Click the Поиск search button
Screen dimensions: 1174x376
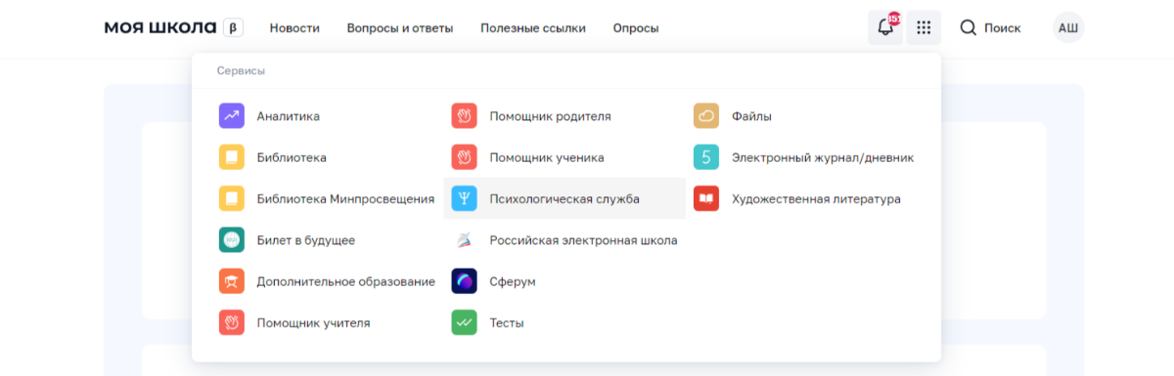tap(990, 28)
